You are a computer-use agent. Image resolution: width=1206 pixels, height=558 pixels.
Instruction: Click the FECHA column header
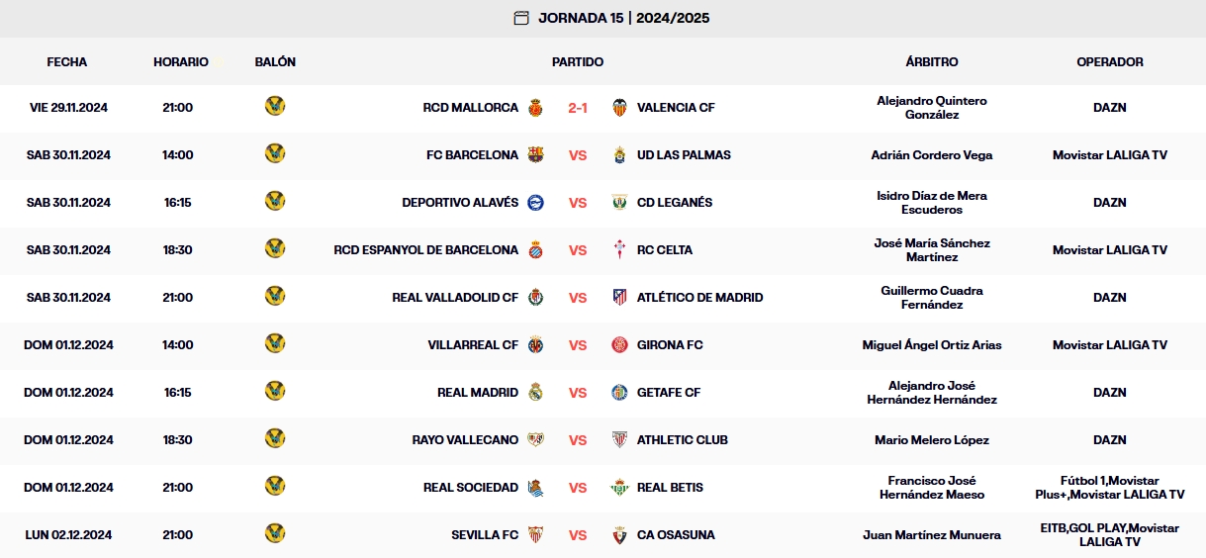67,61
